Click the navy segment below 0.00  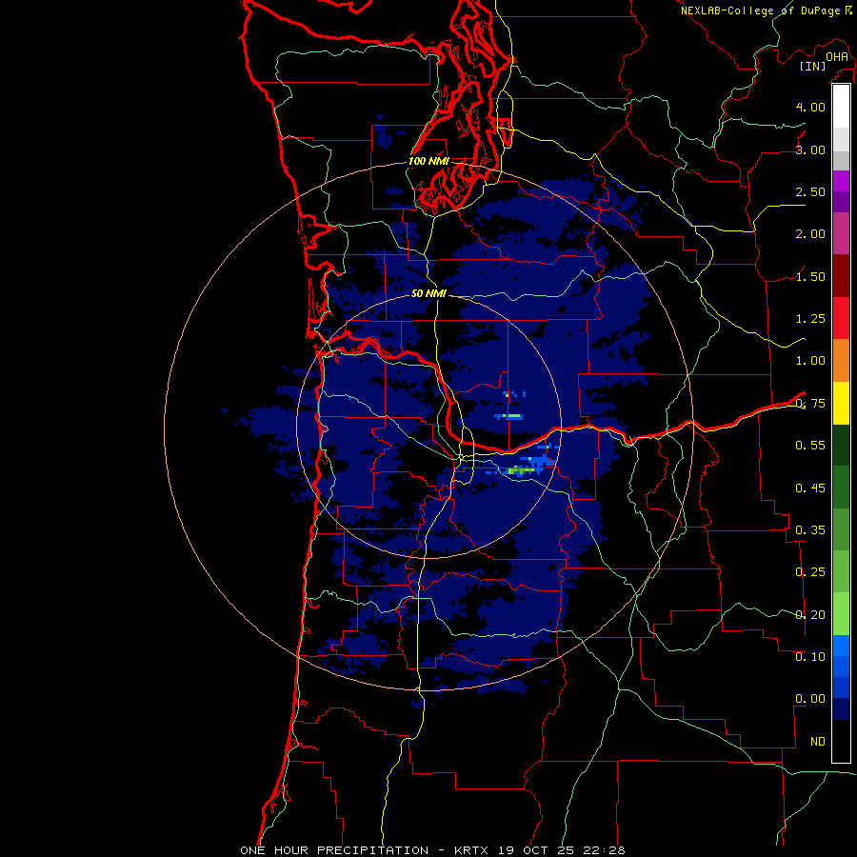pos(841,709)
